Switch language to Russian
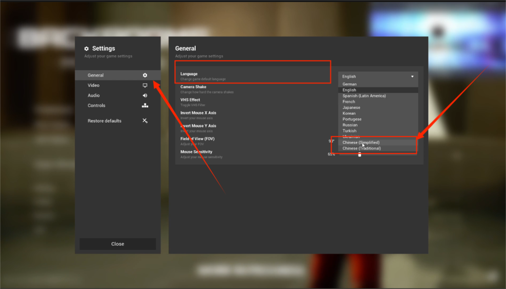 [x=350, y=125]
